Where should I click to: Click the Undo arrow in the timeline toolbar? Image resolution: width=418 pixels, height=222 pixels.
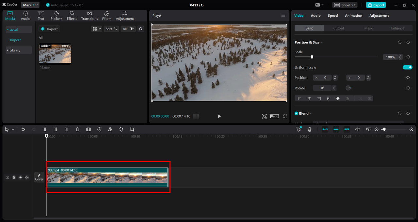23,129
